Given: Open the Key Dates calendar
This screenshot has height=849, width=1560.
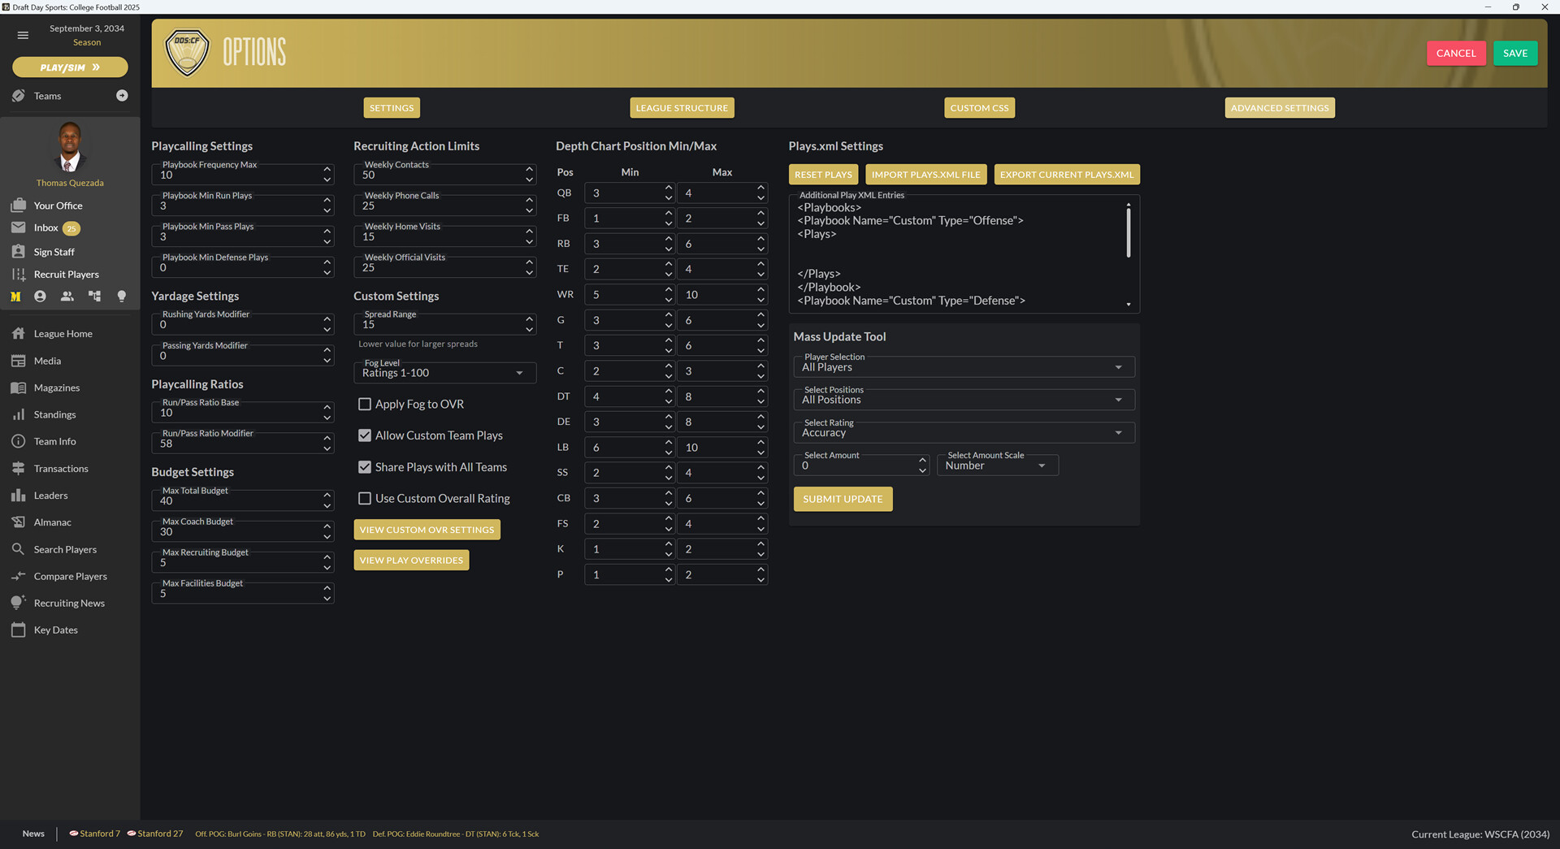Looking at the screenshot, I should (x=54, y=630).
